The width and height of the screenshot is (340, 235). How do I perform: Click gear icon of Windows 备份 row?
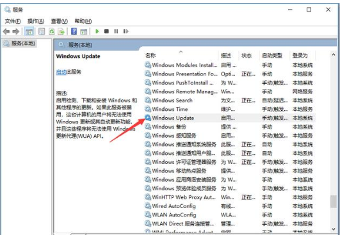pyautogui.click(x=148, y=127)
